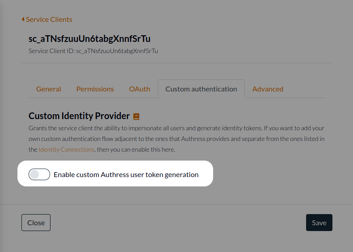The width and height of the screenshot is (353, 252).
Task: Follow the Identity Connections link
Action: click(x=67, y=149)
